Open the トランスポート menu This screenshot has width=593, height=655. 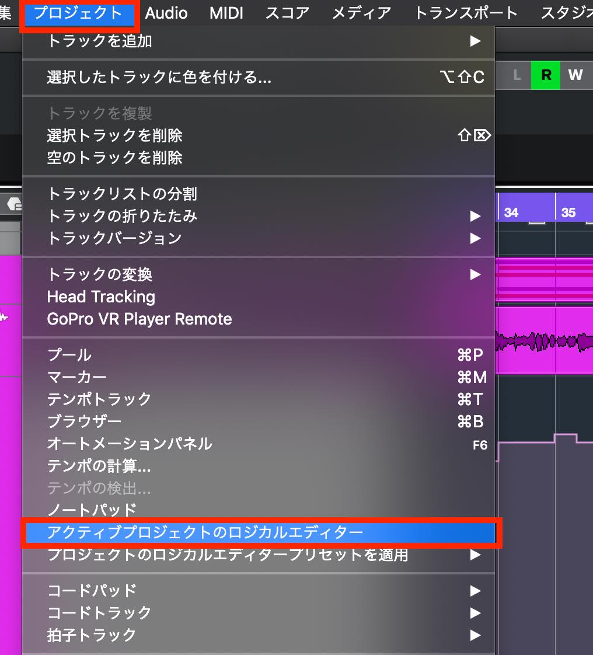[466, 13]
